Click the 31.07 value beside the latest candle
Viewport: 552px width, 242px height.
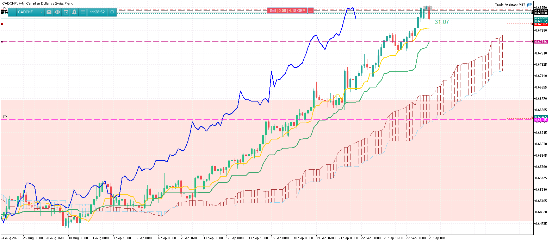(442, 22)
